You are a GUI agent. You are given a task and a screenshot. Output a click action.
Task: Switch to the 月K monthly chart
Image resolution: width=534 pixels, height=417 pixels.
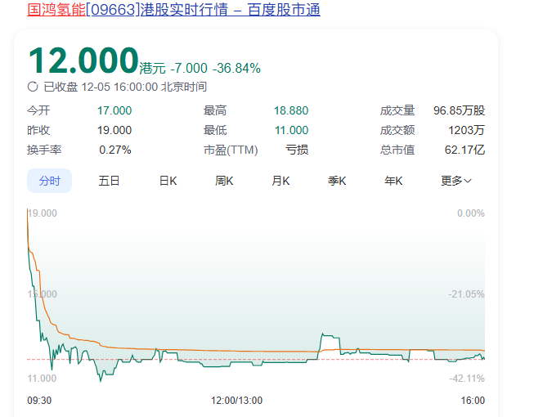[x=280, y=181]
